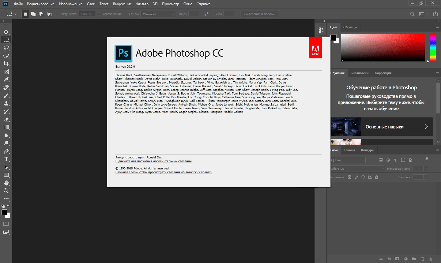Toggle lock image pixels brush icon
Screen dimensions: 441x263
pyautogui.click(x=356, y=177)
